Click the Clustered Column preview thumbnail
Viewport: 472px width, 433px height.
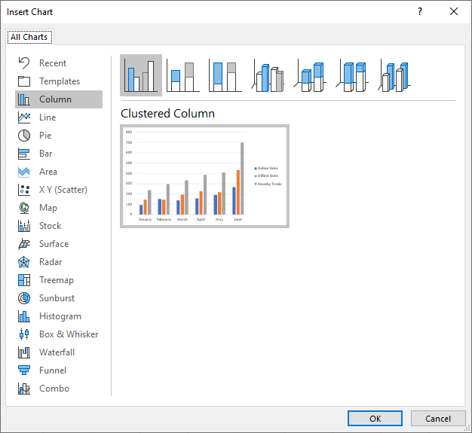click(204, 176)
